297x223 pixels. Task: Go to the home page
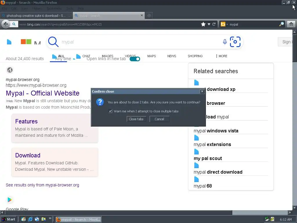tap(291, 24)
